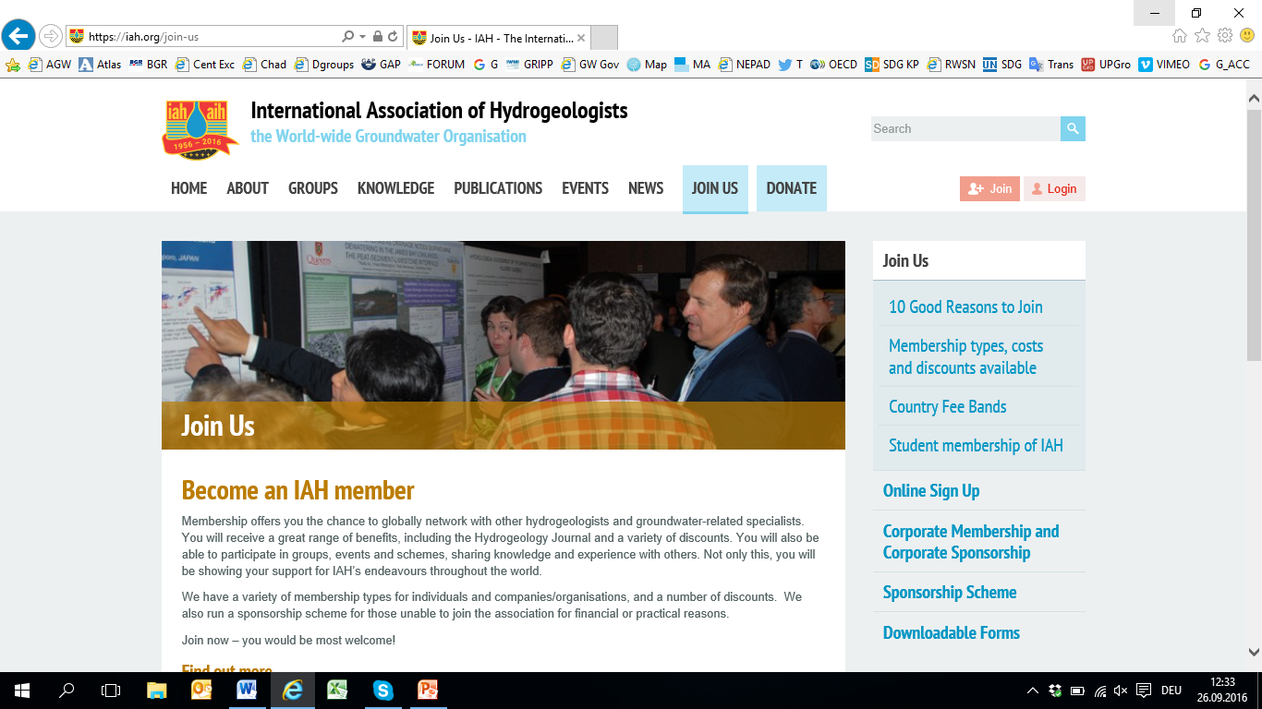Click inside the site Search field
Viewport: 1262px width, 709px height.
[965, 129]
